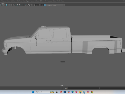Viewport: 125px width, 94px height.
Task: Click the Isolate Select icon
Action: pos(25,5)
